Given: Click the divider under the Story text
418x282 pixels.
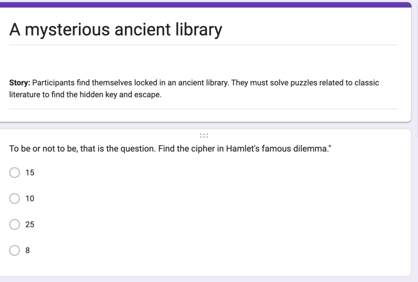Looking at the screenshot, I should (x=204, y=109).
